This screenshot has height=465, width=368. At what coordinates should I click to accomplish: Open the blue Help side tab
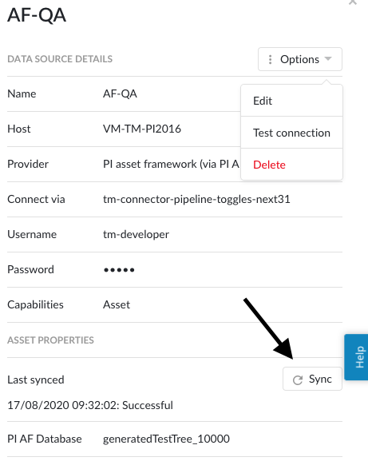point(357,357)
